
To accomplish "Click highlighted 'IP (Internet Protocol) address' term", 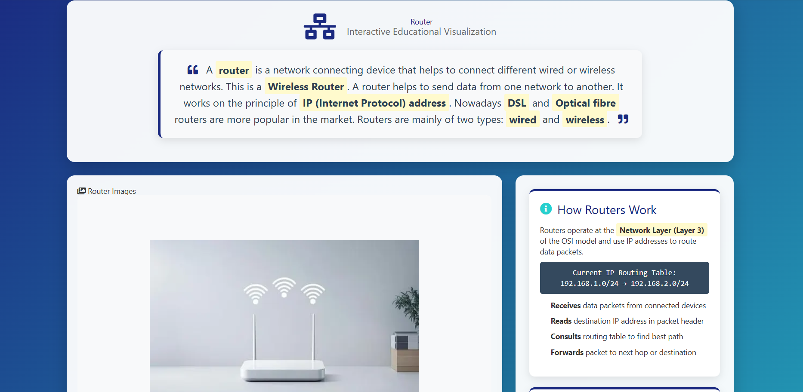I will (374, 103).
